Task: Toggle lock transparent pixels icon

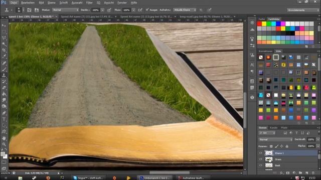Action: click(x=271, y=146)
